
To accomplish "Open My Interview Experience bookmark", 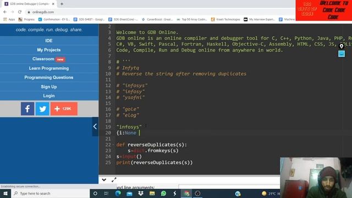I will [x=259, y=20].
